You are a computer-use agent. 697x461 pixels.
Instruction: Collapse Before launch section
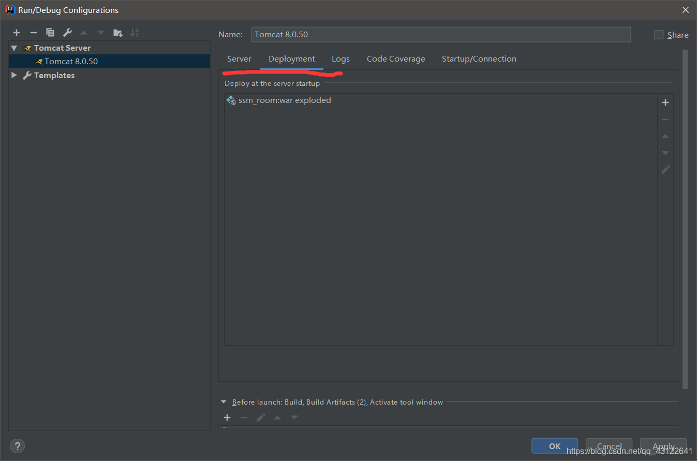click(224, 402)
